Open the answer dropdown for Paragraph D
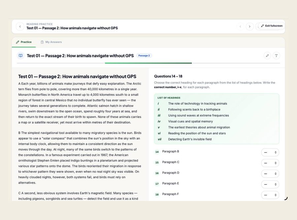The width and height of the screenshot is (297, 220). pyautogui.click(x=270, y=173)
